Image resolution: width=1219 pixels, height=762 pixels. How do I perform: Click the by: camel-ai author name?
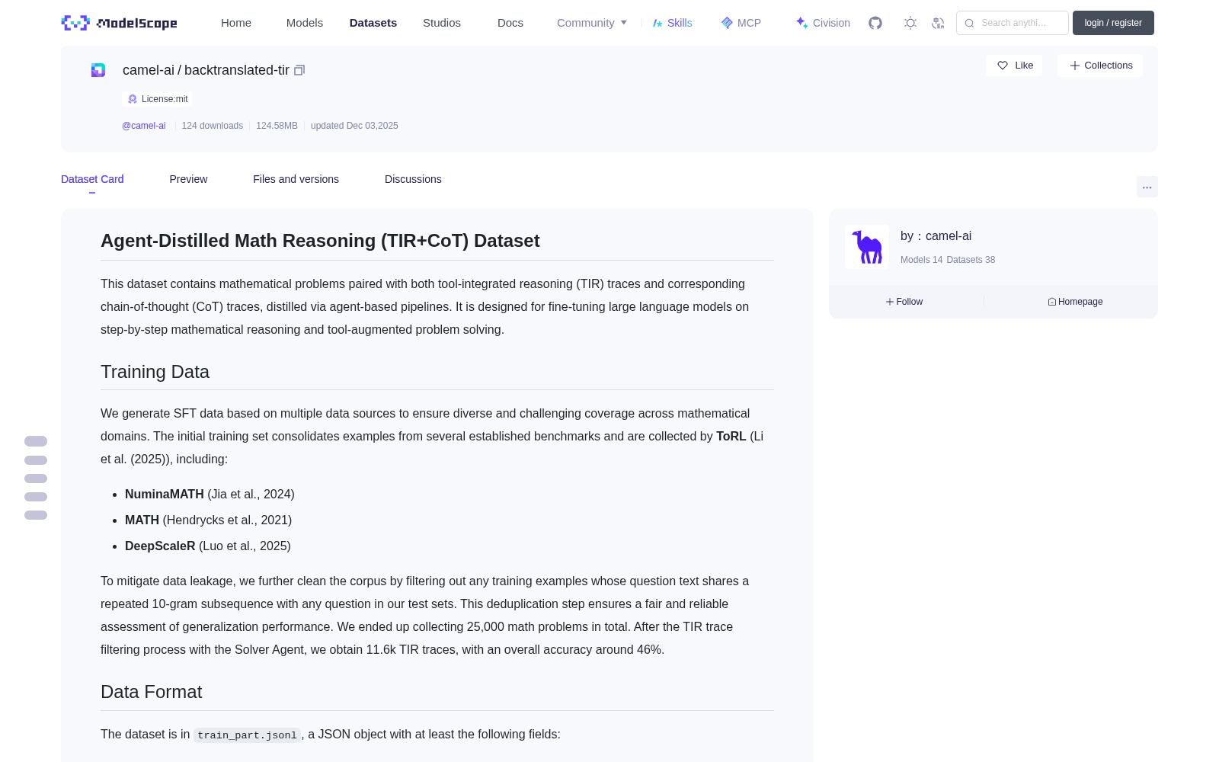(x=936, y=236)
